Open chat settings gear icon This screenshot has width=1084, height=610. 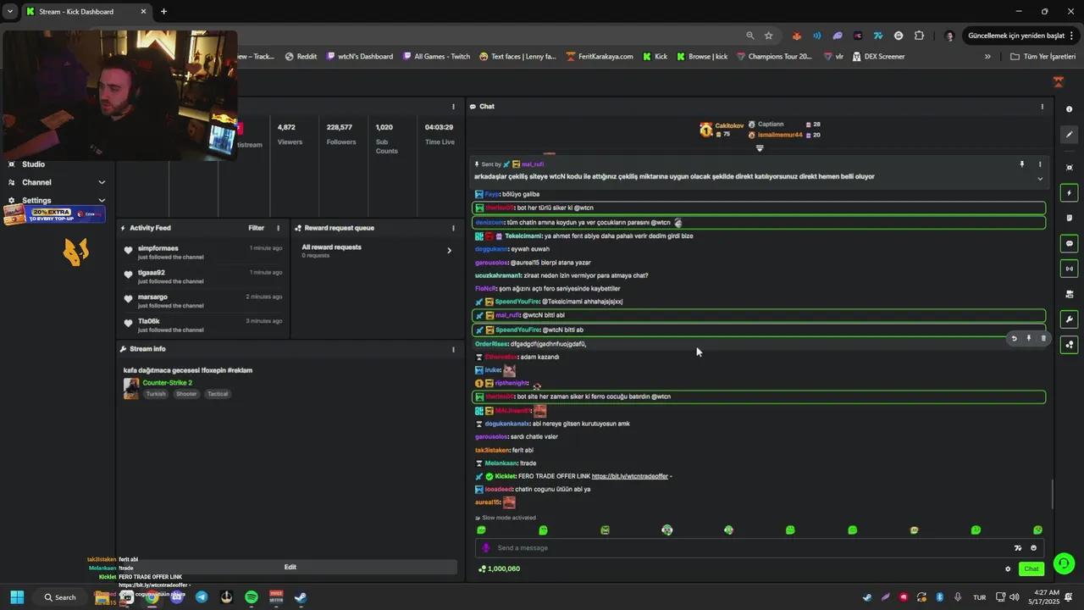tap(1008, 569)
